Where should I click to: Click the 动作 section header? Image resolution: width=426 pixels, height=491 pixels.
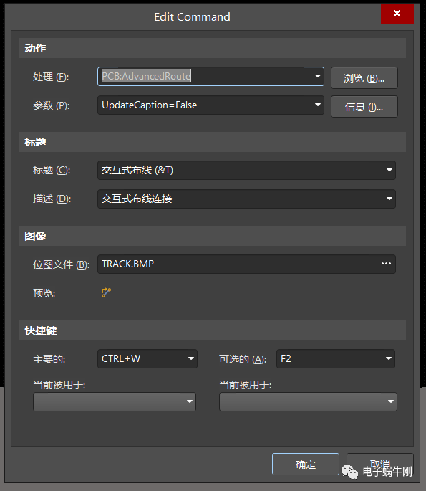213,48
